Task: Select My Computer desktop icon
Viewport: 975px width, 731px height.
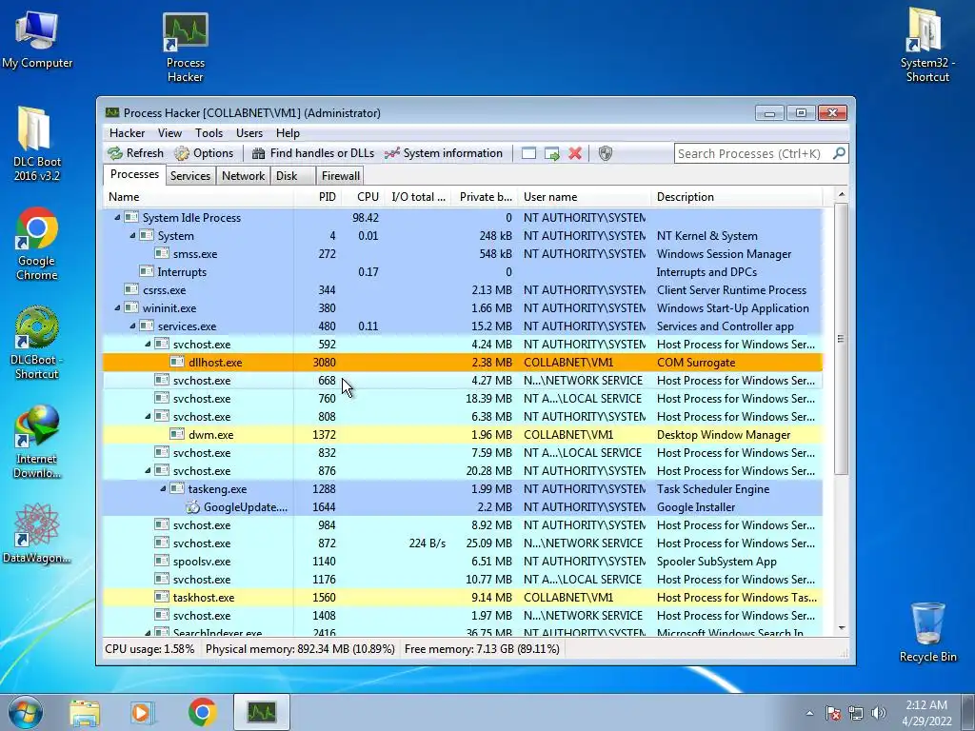Action: [37, 40]
